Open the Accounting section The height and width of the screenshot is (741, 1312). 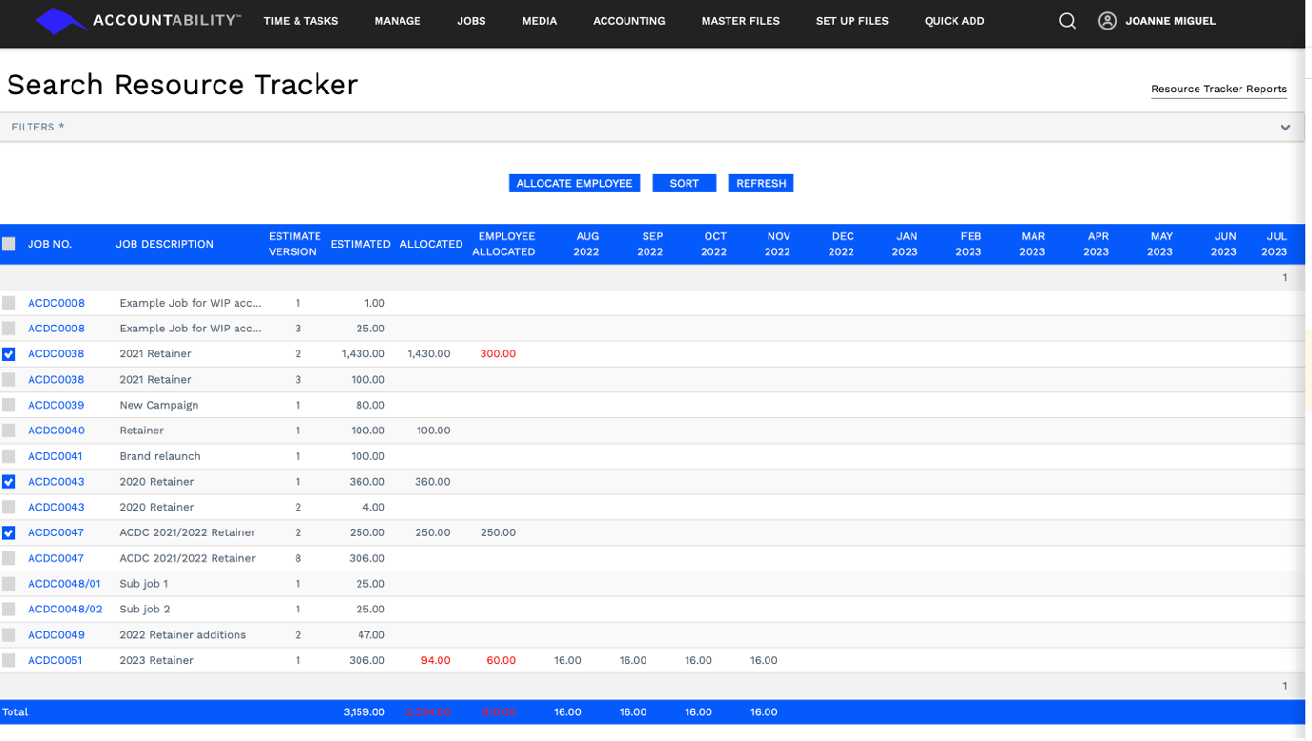[x=628, y=20]
